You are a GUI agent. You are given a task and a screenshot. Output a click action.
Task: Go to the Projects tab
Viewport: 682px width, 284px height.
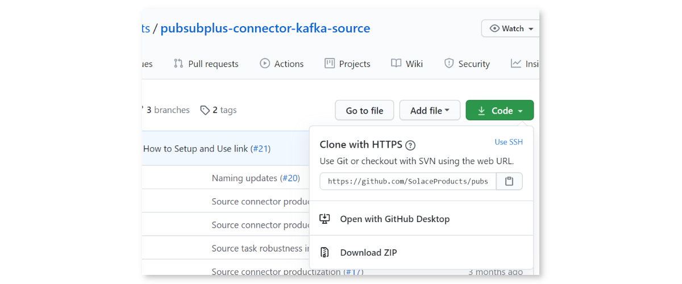coord(347,64)
